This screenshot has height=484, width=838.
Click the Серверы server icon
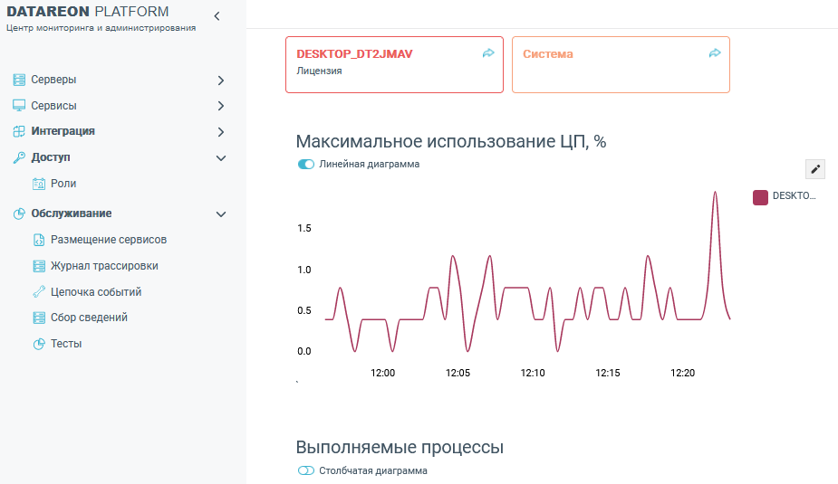tap(19, 80)
